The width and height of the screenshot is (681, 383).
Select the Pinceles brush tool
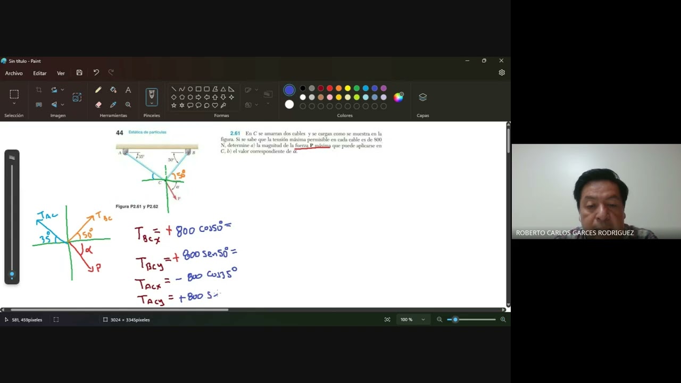coord(152,95)
